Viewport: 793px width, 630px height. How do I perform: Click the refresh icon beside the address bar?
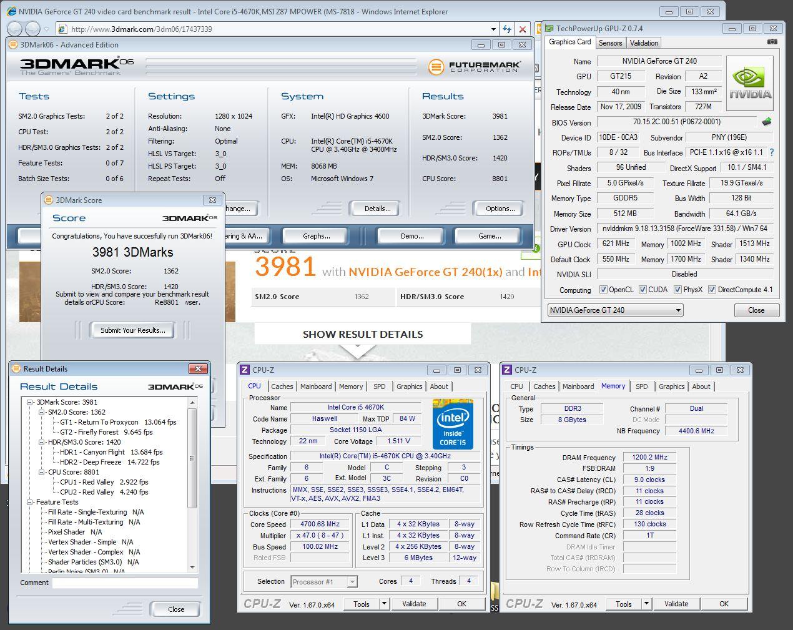coord(506,29)
